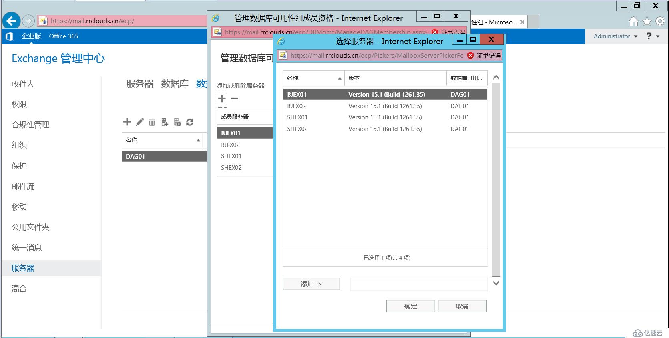Click the browser back arrow button
Viewport: 669px width, 338px height.
tap(12, 21)
